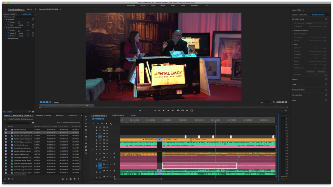This screenshot has width=333, height=187.
Task: Toggle Corrección básica checkbox in Lumetri
Action: (x=326, y=19)
